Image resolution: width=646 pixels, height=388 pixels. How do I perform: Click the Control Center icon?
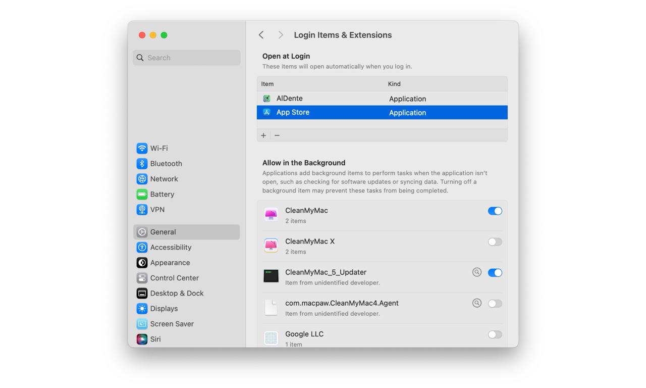(142, 278)
